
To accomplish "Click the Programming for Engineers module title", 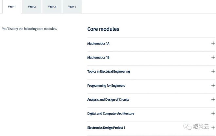I will tap(106, 86).
